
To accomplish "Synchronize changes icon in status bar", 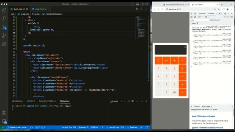I will (x=32, y=128).
